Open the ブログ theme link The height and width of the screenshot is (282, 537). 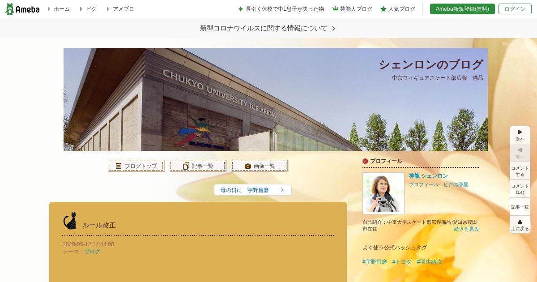click(92, 252)
